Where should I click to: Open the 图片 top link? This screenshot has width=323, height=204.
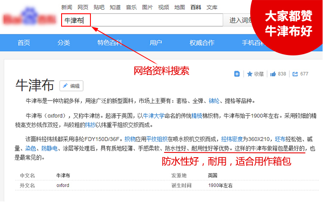tap(147, 7)
